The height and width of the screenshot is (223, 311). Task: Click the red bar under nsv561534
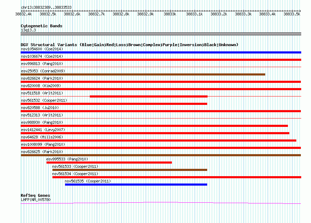177,177
